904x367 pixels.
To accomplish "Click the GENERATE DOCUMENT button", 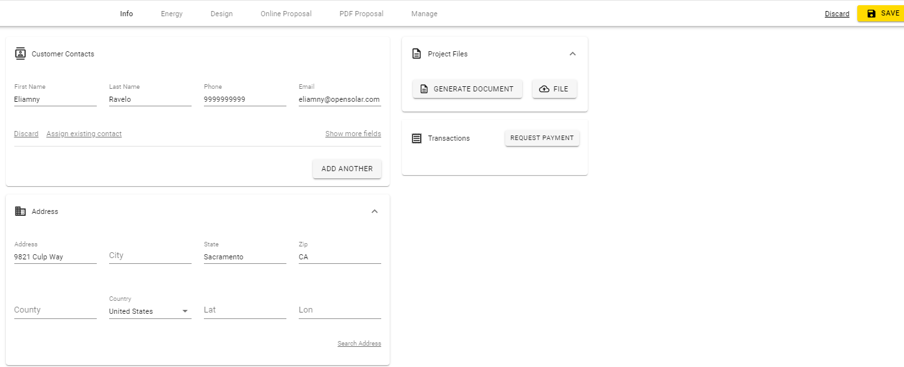I will point(468,89).
